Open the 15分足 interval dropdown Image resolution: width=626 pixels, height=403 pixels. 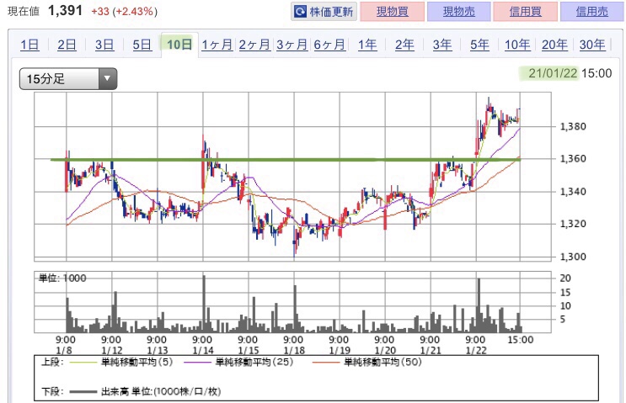[68, 78]
